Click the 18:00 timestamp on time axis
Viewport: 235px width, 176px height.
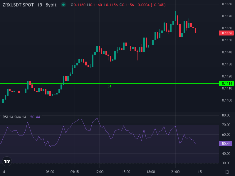click(x=150, y=172)
